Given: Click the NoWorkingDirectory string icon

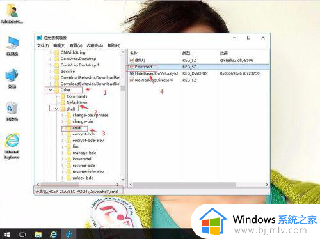Looking at the screenshot, I should [132, 80].
